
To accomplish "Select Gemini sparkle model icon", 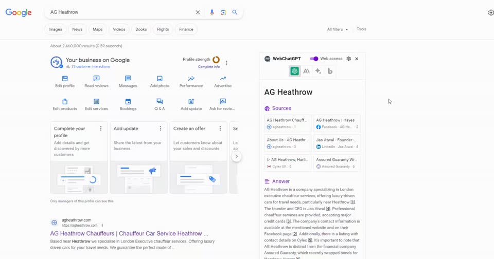I will 318,71.
